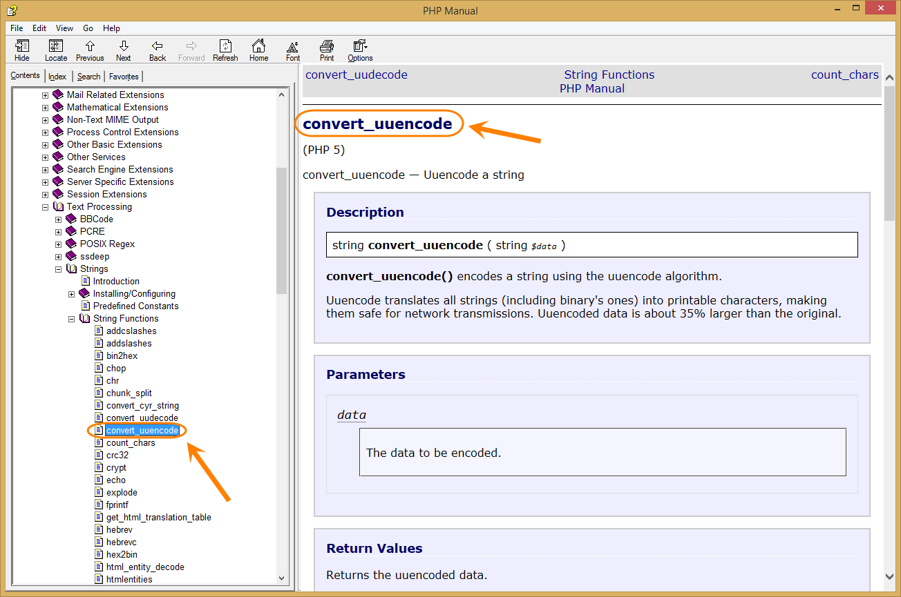Print the topic with Print icon

tap(327, 50)
